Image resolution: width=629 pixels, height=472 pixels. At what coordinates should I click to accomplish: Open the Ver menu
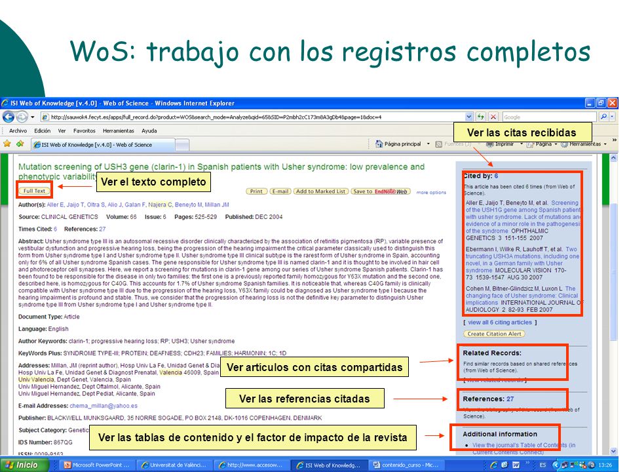pos(62,131)
